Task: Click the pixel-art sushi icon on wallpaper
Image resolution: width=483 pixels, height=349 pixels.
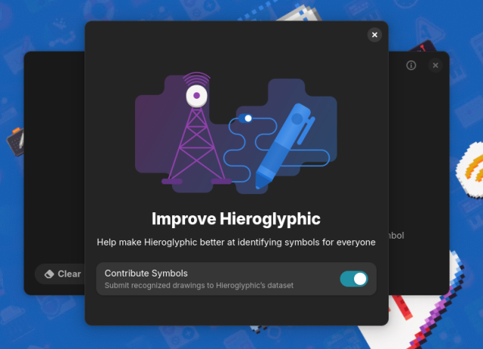Action: tap(468, 164)
